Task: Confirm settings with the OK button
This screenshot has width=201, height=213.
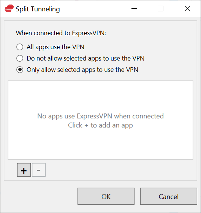Action: click(106, 196)
